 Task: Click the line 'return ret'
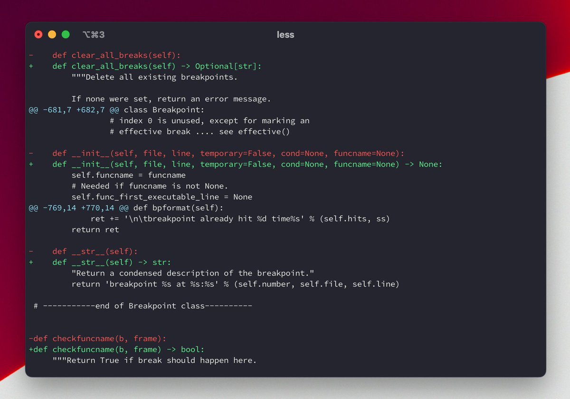click(x=95, y=230)
